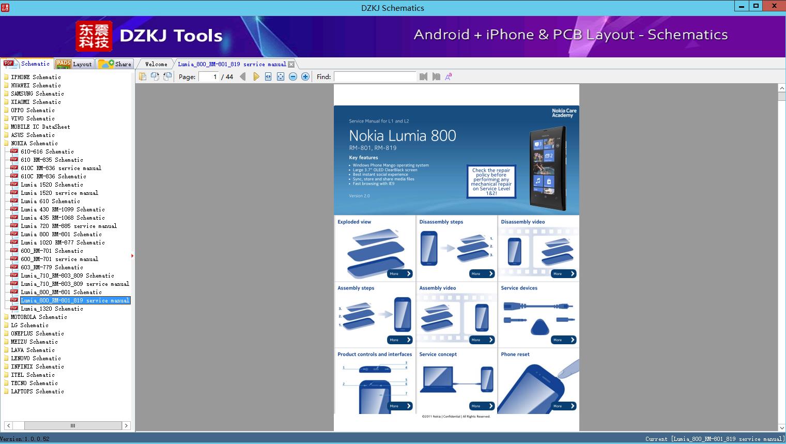Screen dimensions: 786x444
Task: Switch to the Layout tab
Action: [74, 64]
